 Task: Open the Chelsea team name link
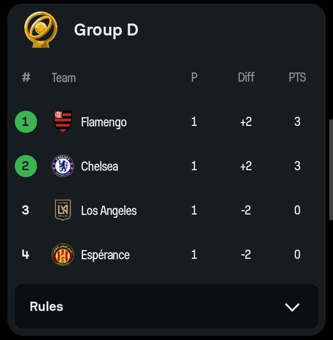(99, 167)
